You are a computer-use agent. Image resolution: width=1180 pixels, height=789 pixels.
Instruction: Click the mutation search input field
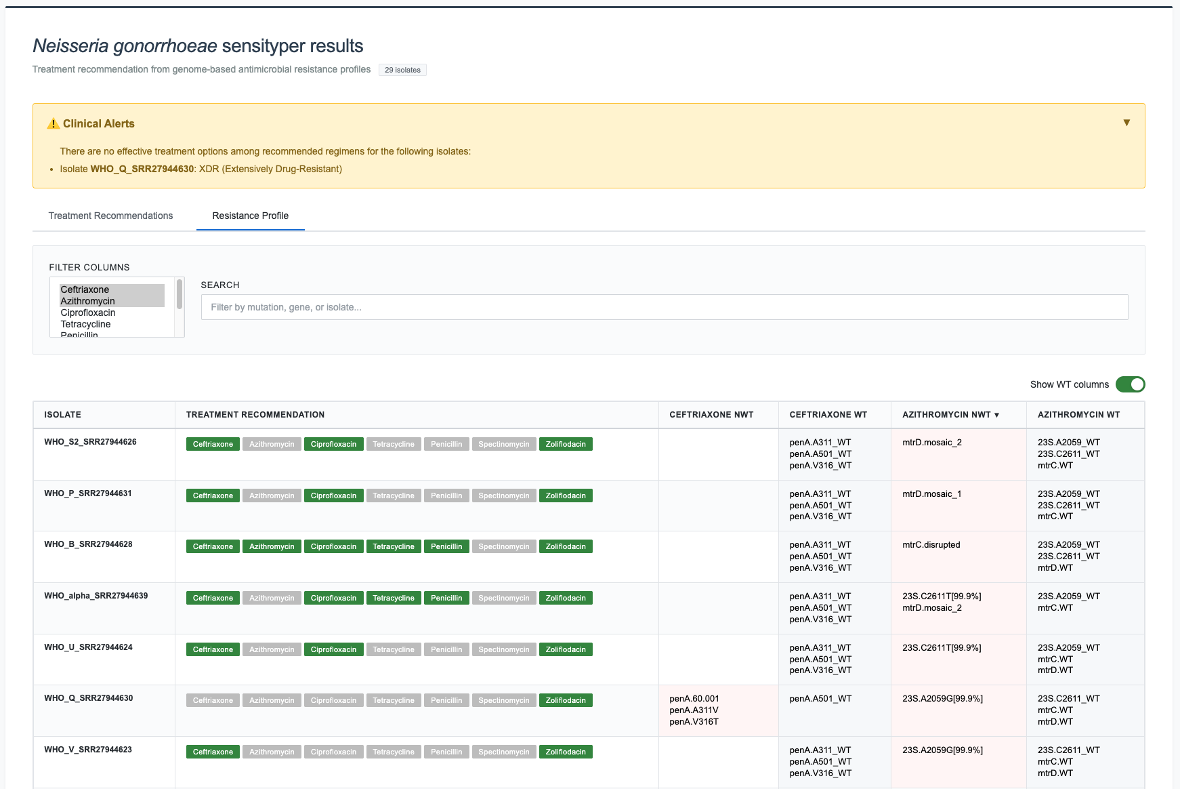(x=664, y=307)
